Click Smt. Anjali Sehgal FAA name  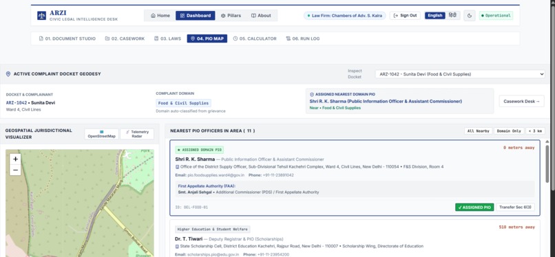point(196,192)
